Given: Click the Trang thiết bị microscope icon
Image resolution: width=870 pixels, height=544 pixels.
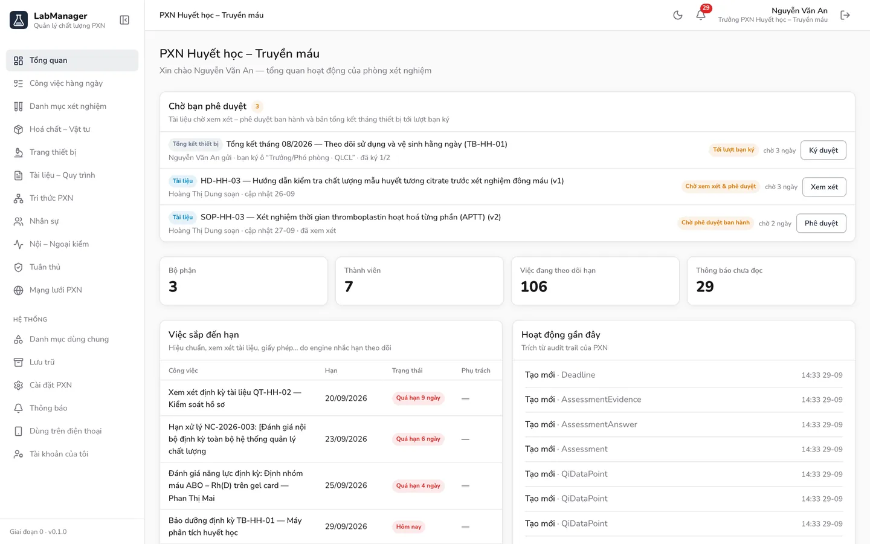Looking at the screenshot, I should [x=19, y=152].
